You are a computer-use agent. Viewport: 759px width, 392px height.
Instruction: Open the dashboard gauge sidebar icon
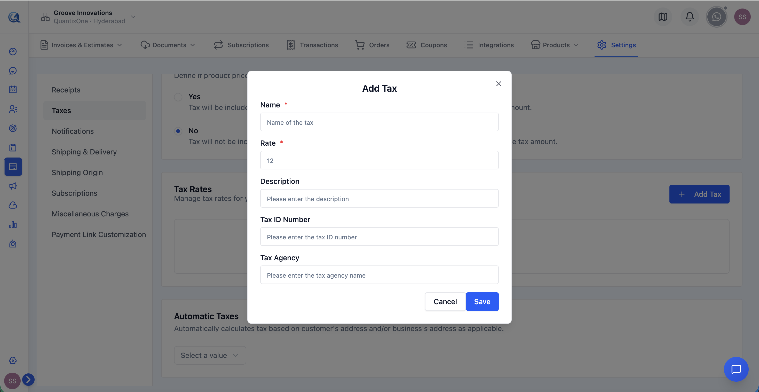point(13,52)
